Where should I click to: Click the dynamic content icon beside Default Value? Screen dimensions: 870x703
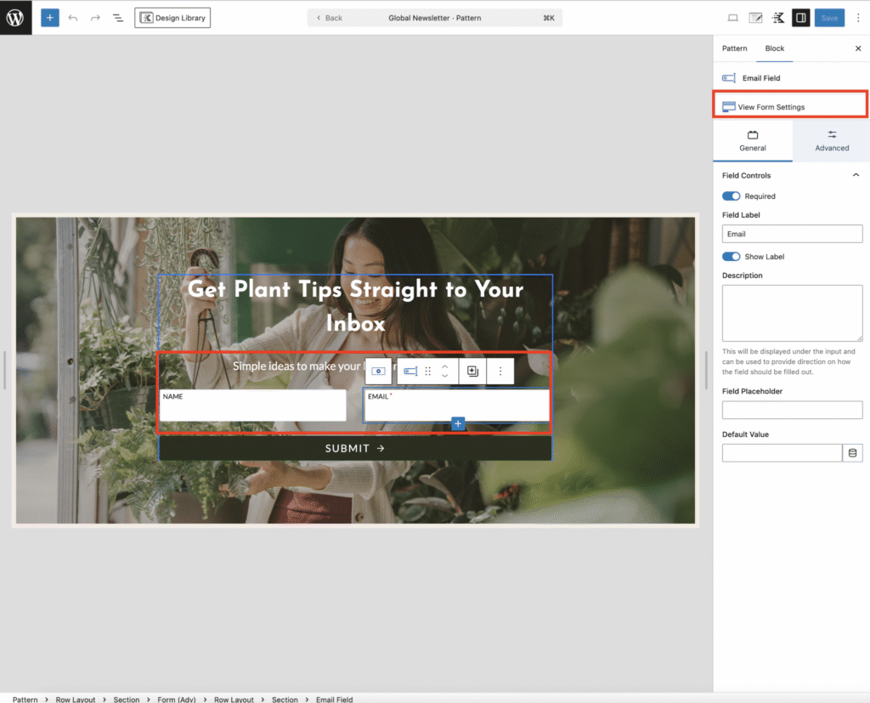click(x=853, y=453)
